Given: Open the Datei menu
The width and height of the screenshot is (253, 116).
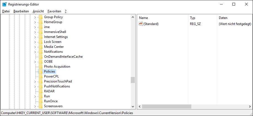Looking at the screenshot, I should click(6, 11).
